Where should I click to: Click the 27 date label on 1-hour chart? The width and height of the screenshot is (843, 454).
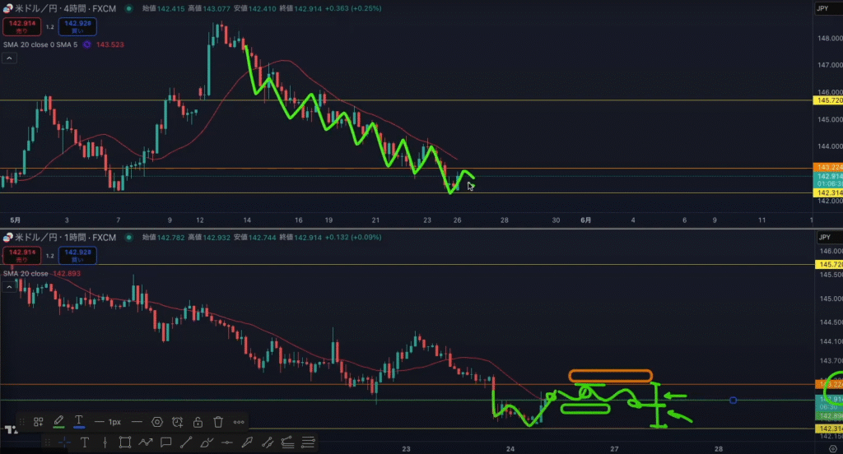tap(614, 448)
